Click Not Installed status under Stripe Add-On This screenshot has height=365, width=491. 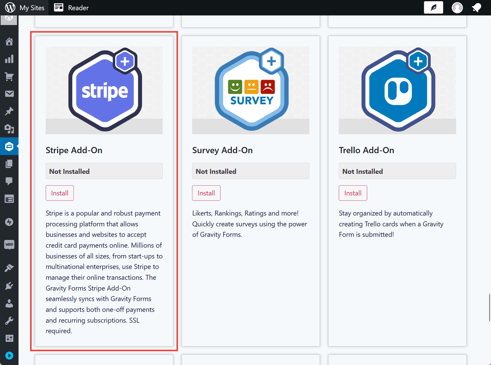click(x=104, y=171)
